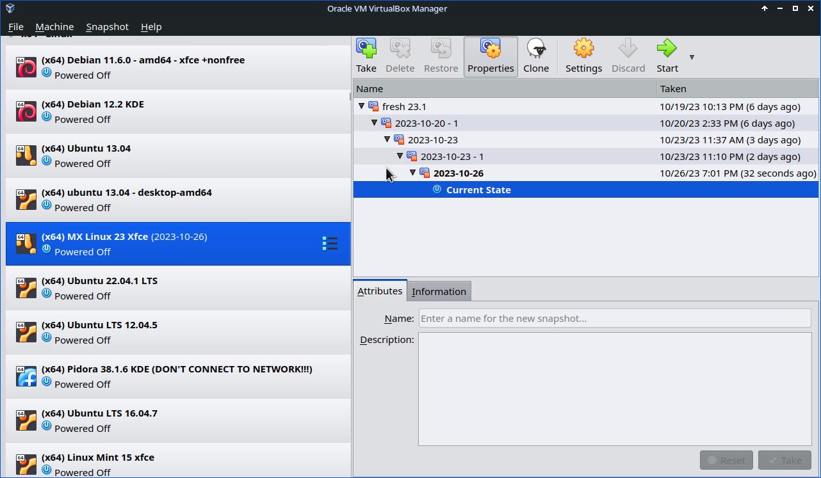Click the Reset button
The image size is (821, 478).
[726, 460]
